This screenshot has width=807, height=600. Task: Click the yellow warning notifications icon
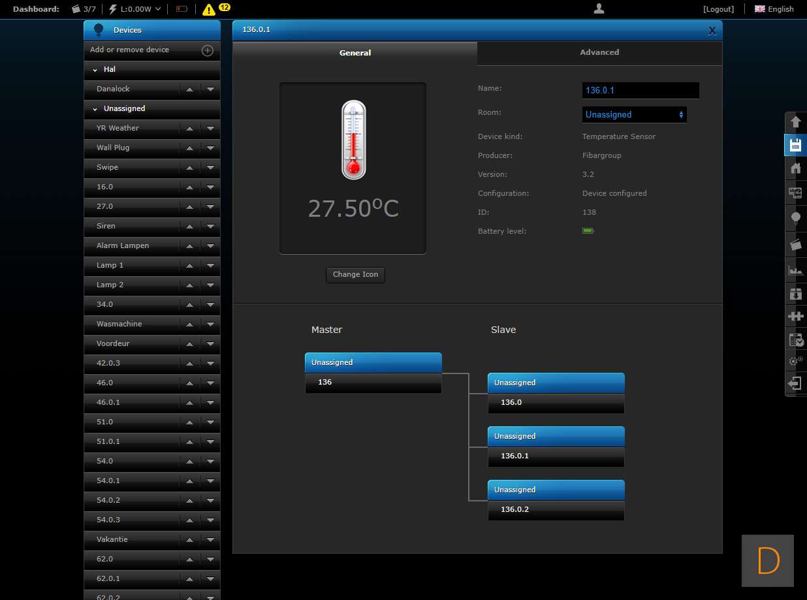[209, 9]
